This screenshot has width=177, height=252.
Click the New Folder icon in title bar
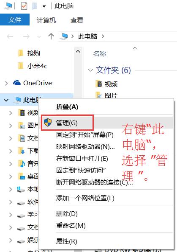pos(35,6)
